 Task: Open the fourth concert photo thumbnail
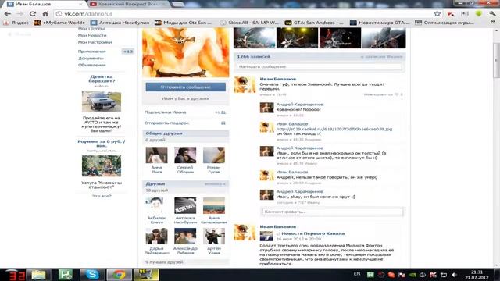click(384, 38)
